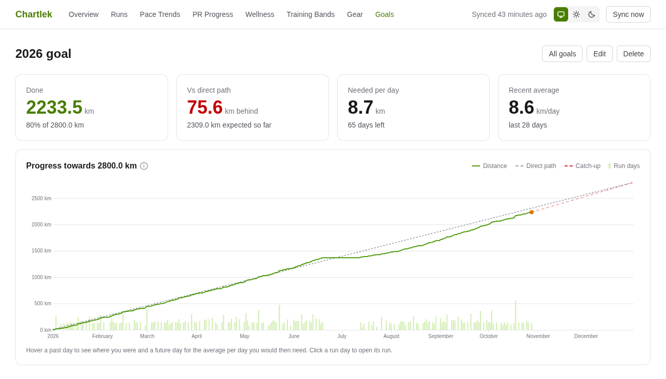Click the '2026 goal' heading
Image resolution: width=666 pixels, height=379 pixels.
pos(44,54)
